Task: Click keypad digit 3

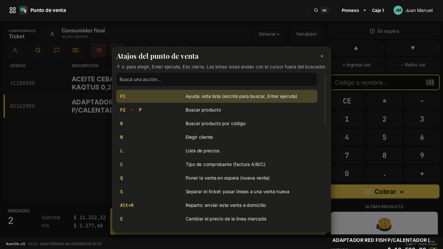Action: pyautogui.click(x=422, y=119)
